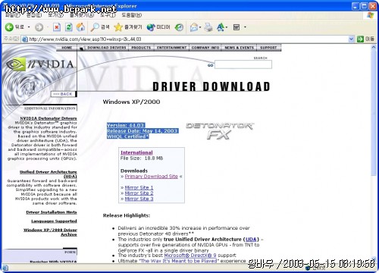Click the page icon in the address bar

click(x=24, y=39)
